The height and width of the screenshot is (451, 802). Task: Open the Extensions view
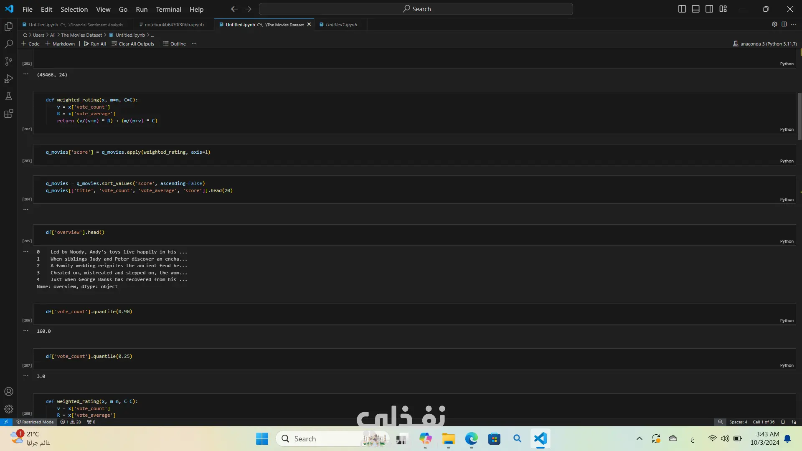coord(9,114)
